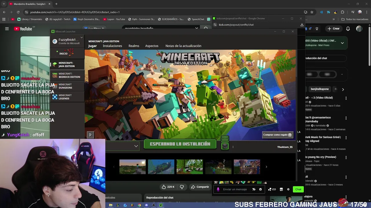Advance screenshot carousel with right arrow
Viewport: 371px width, 208px height.
pos(266,167)
